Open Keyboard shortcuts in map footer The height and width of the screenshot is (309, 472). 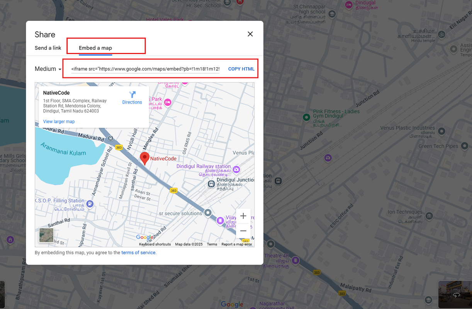coord(155,244)
